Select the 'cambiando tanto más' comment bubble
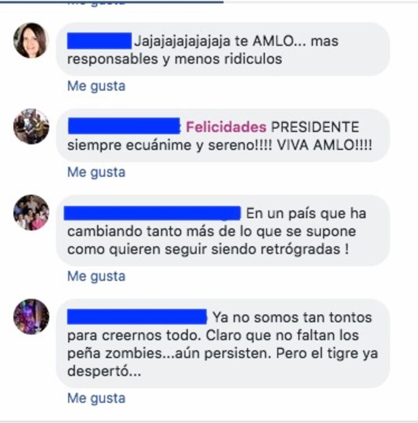418x423 pixels. tap(223, 231)
